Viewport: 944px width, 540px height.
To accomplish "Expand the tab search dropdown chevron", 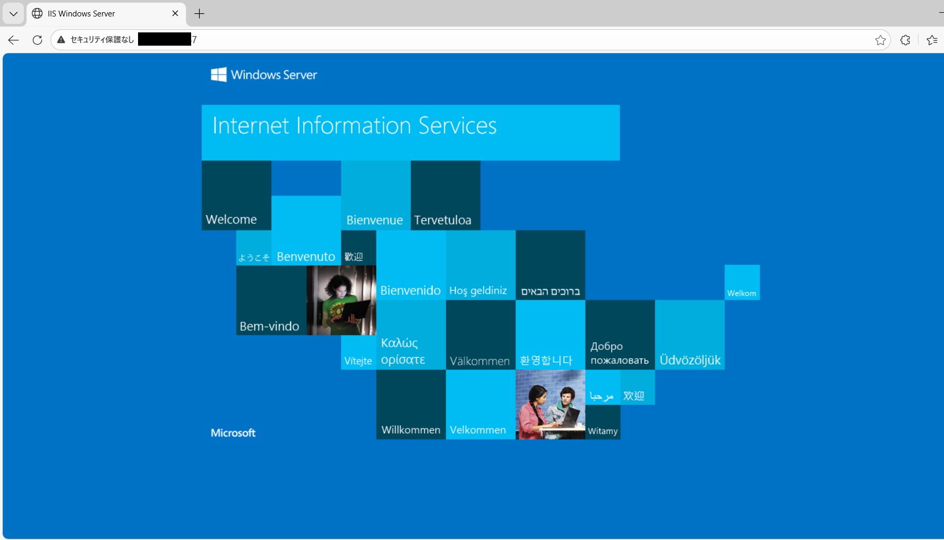I will point(13,14).
